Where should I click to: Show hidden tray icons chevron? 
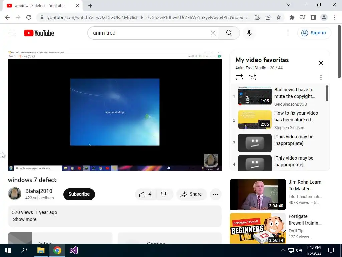click(283, 250)
